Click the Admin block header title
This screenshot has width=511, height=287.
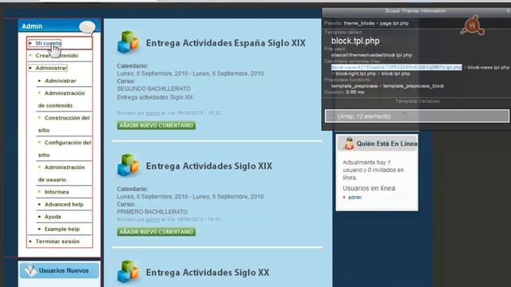(x=32, y=26)
